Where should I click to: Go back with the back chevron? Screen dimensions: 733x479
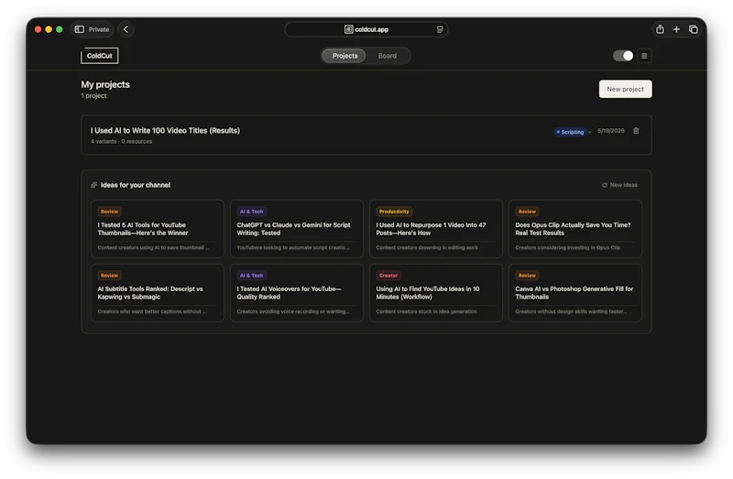(x=126, y=29)
